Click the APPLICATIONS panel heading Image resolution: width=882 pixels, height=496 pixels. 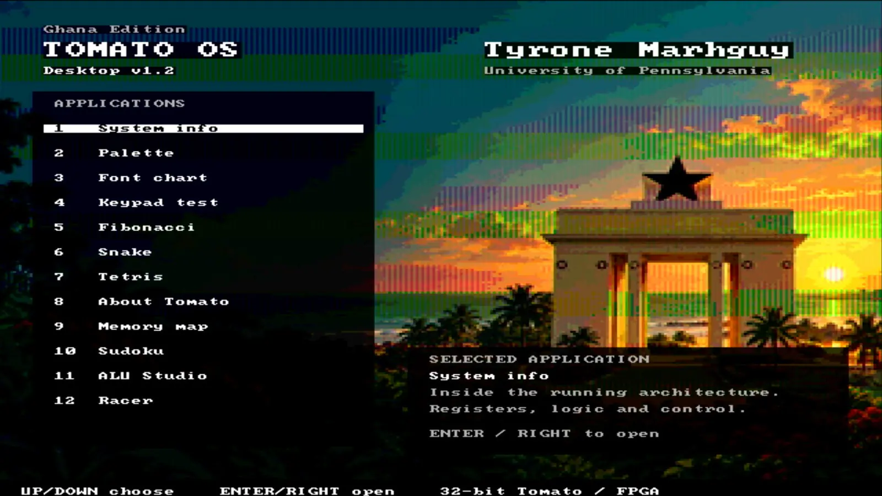click(x=120, y=104)
